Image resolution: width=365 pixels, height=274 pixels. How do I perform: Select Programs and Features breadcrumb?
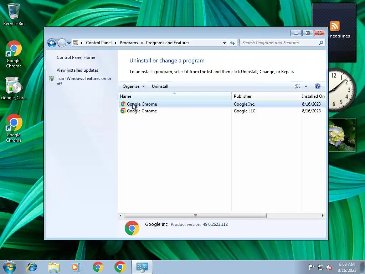click(x=168, y=43)
